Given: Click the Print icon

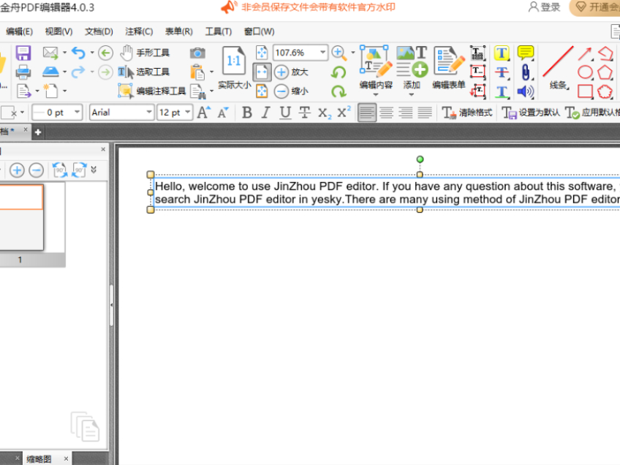Looking at the screenshot, I should pos(23,72).
